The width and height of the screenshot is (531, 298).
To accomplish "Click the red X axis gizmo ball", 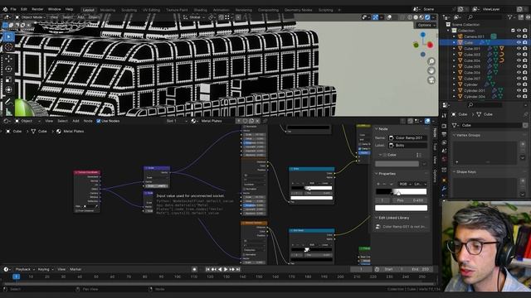I will (430, 45).
